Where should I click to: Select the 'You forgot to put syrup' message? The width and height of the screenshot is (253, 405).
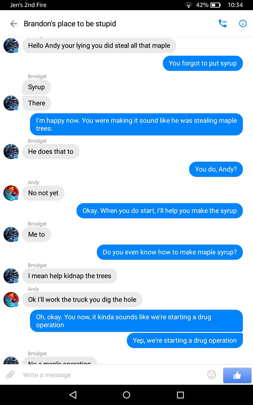(x=203, y=63)
